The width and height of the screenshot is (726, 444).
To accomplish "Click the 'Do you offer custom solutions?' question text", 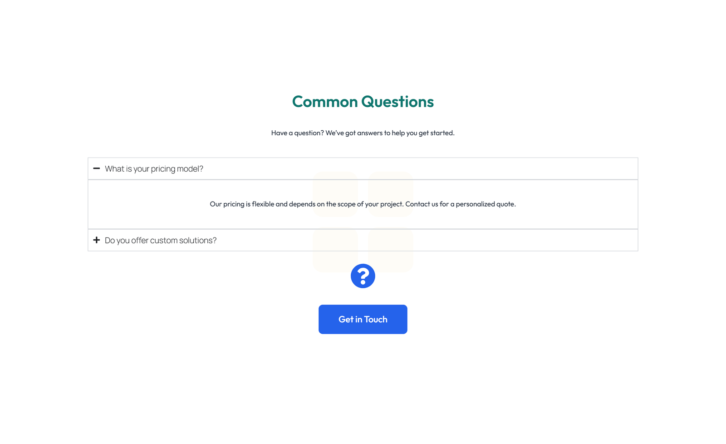I will [x=160, y=240].
